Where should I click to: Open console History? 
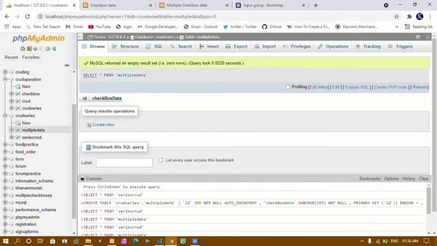click(408, 178)
